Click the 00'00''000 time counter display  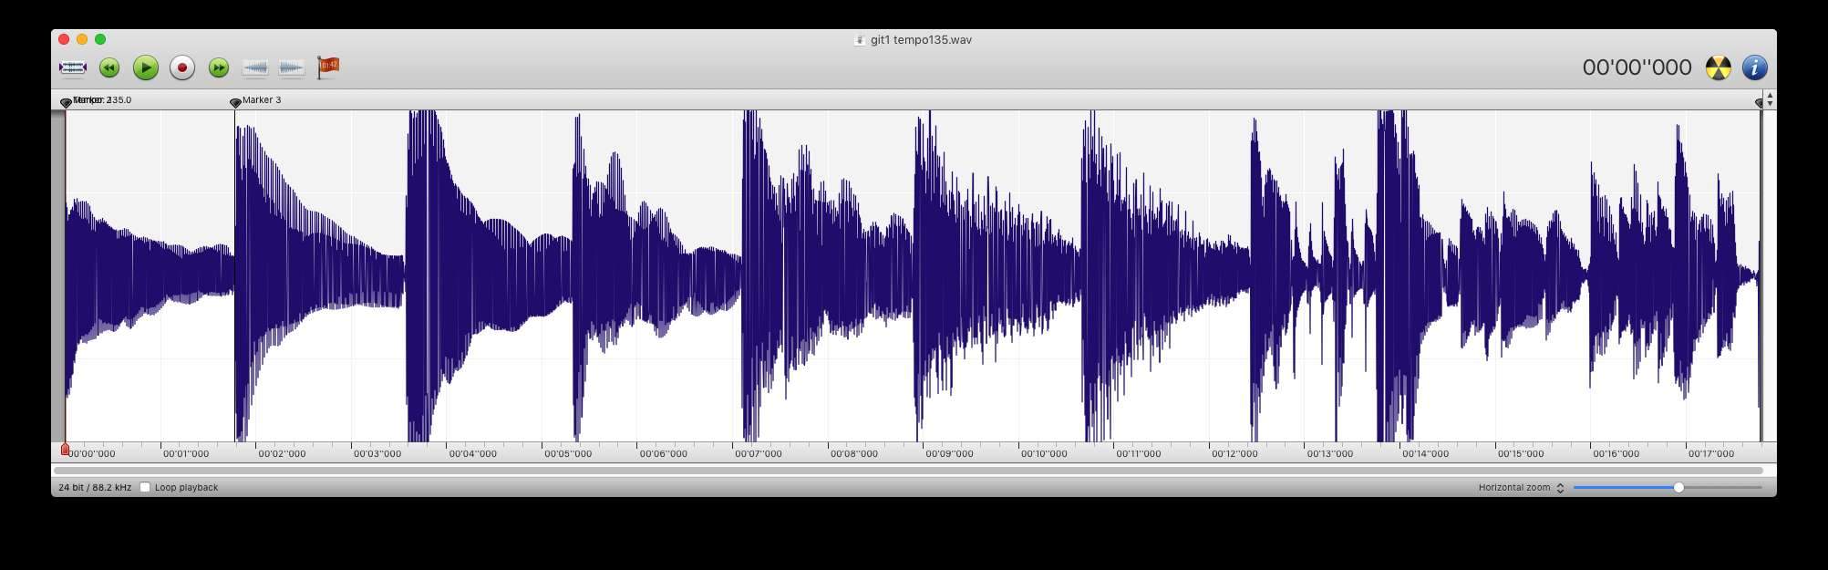[x=1637, y=67]
